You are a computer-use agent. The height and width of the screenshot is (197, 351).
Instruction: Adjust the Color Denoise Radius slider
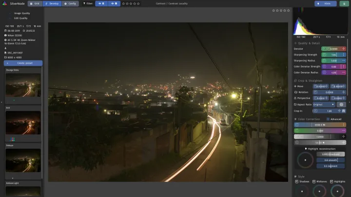point(333,72)
